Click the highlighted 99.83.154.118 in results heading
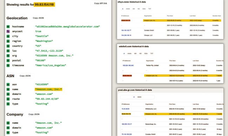This screenshot has width=228, height=136. pos(44,5)
